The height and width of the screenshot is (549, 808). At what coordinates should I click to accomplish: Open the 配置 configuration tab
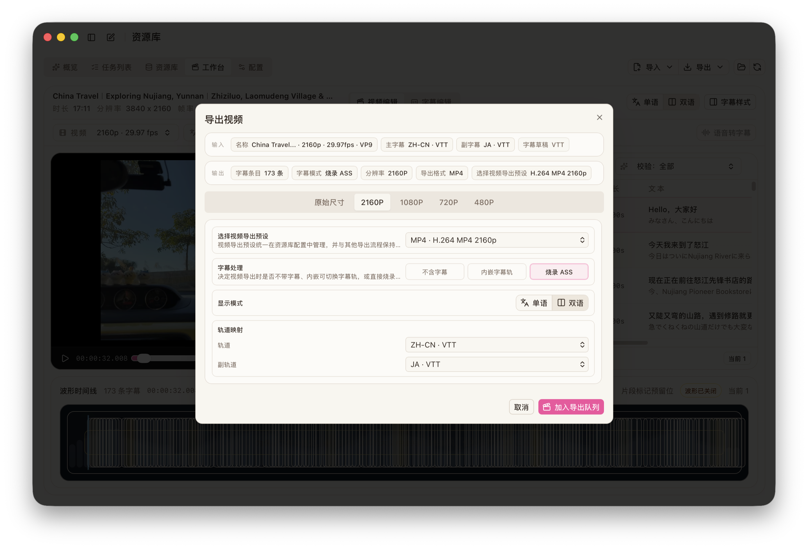251,67
